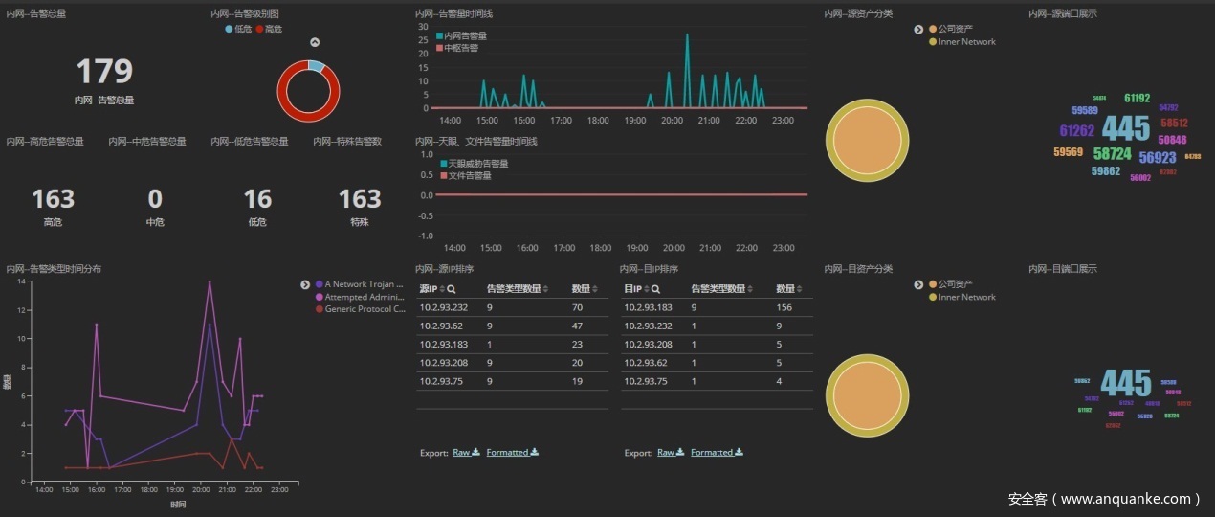Viewport: 1215px width, 517px height.
Task: Sort source IP table by 数量 column
Action: 595,288
